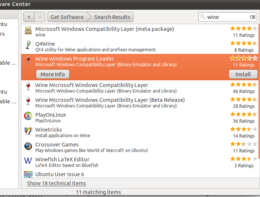The height and width of the screenshot is (197, 260).
Task: Select the PlayOnLinux entry title
Action: click(x=51, y=115)
